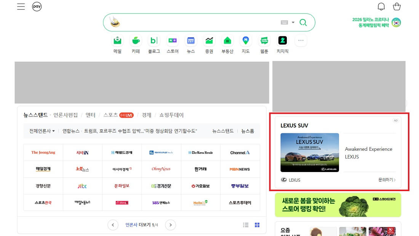Switch to the 경제 tab

(x=146, y=115)
